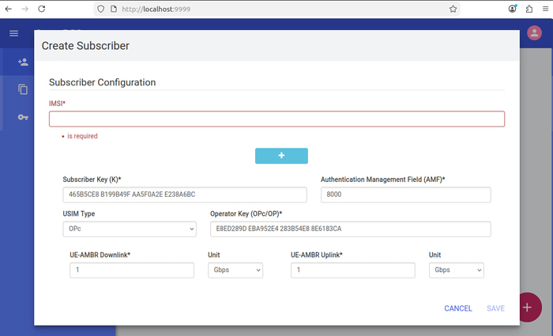Screen dimensions: 553x336
Task: Open the UE-AMBR Downlink Unit dropdown
Action: (x=235, y=270)
